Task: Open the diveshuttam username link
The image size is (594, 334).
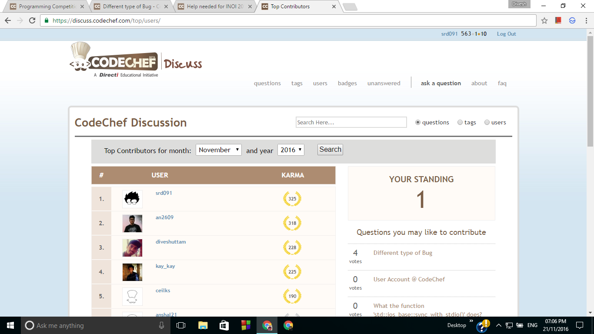Action: tap(170, 242)
